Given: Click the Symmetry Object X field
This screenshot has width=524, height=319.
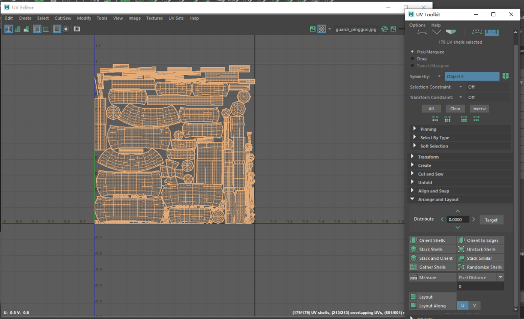Looking at the screenshot, I should [x=472, y=77].
